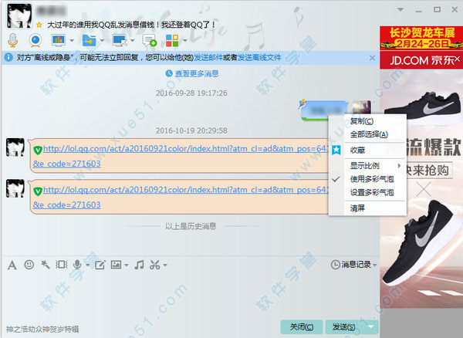Expand the applications grid dropdown arrow
The height and width of the screenshot is (338, 463).
click(x=185, y=40)
